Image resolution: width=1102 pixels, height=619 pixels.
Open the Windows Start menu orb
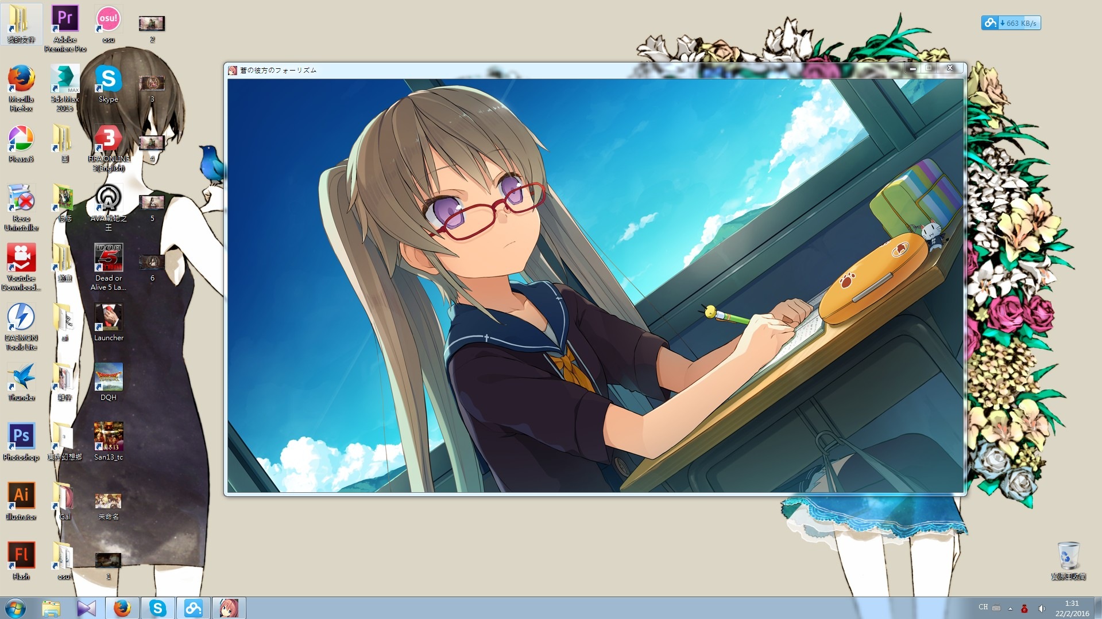coord(15,608)
